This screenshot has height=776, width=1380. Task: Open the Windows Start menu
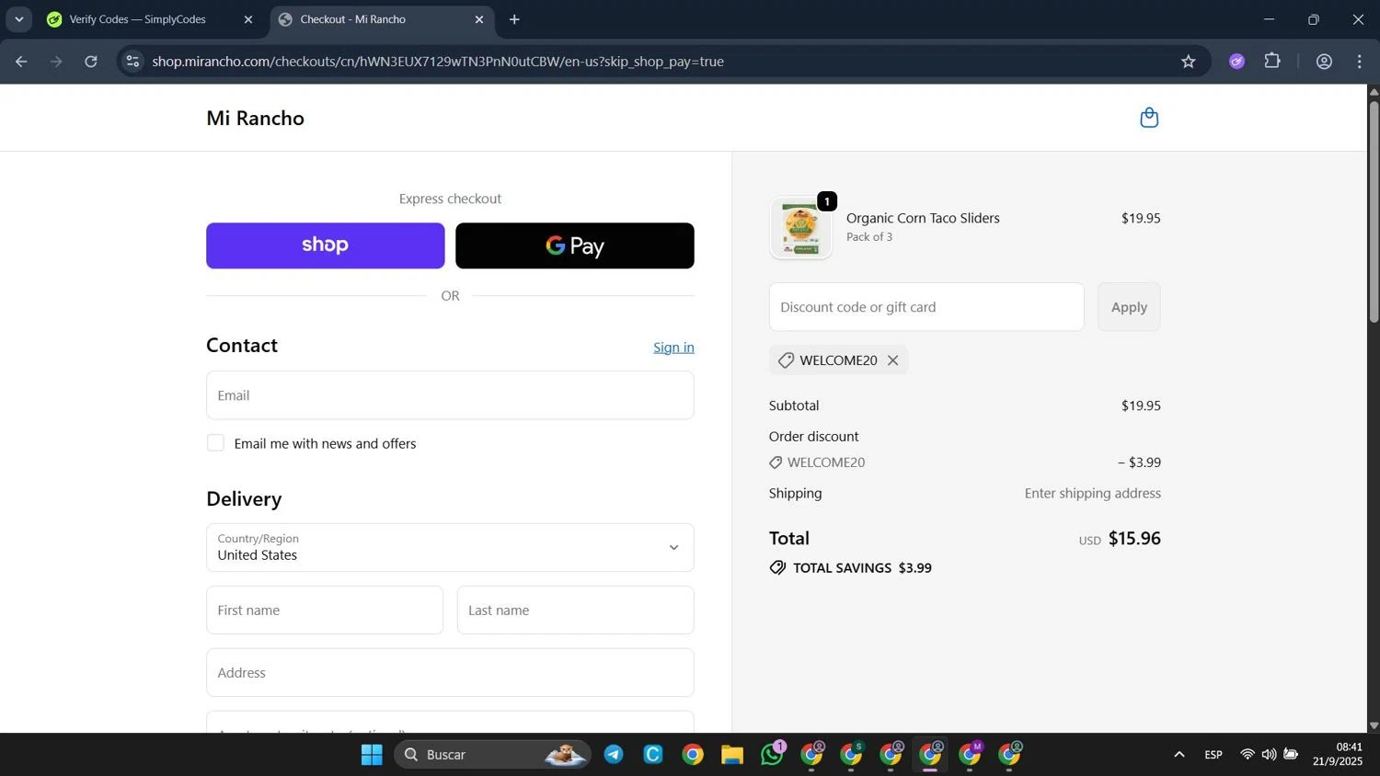372,755
